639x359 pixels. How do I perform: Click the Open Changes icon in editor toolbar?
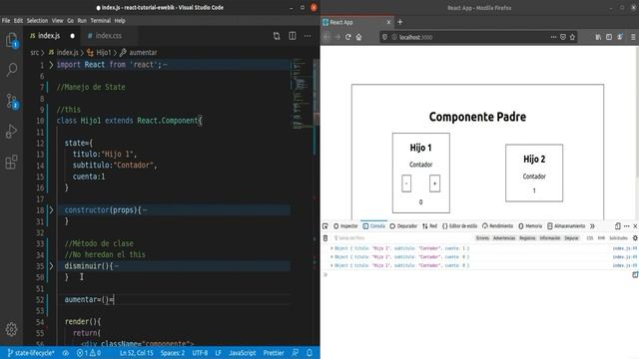[x=277, y=36]
